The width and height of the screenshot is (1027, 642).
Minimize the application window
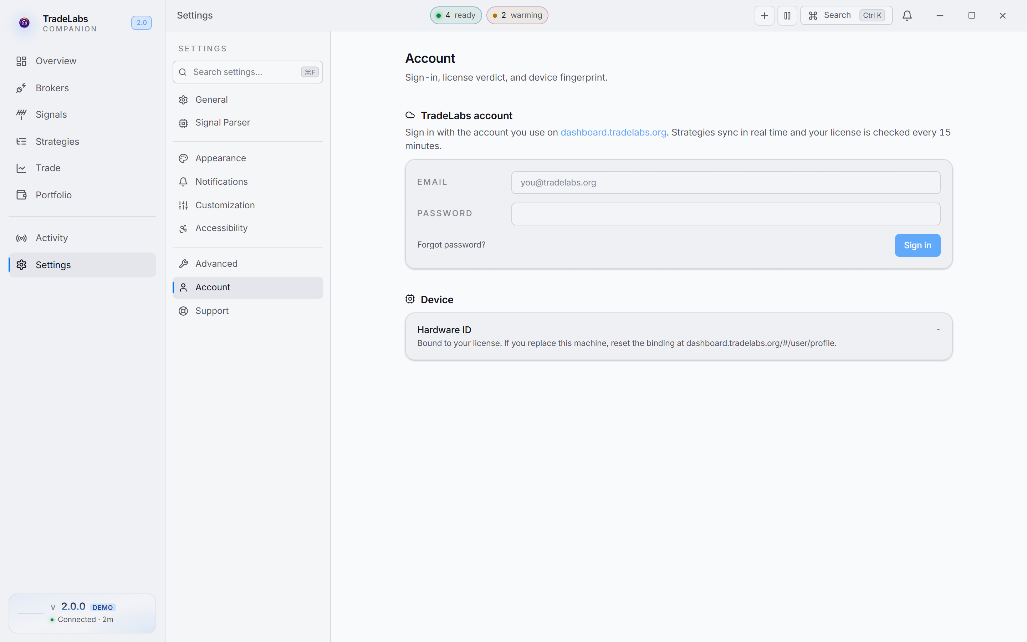[940, 16]
